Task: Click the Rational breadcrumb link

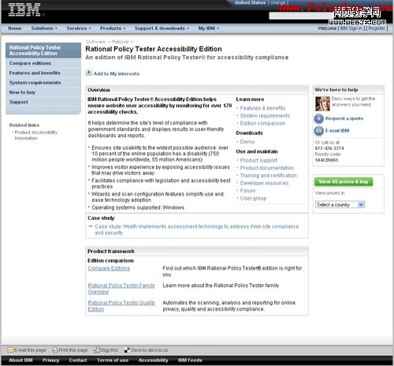Action: pyautogui.click(x=120, y=42)
